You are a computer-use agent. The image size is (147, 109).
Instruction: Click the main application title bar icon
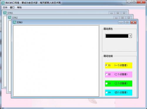click(3, 3)
